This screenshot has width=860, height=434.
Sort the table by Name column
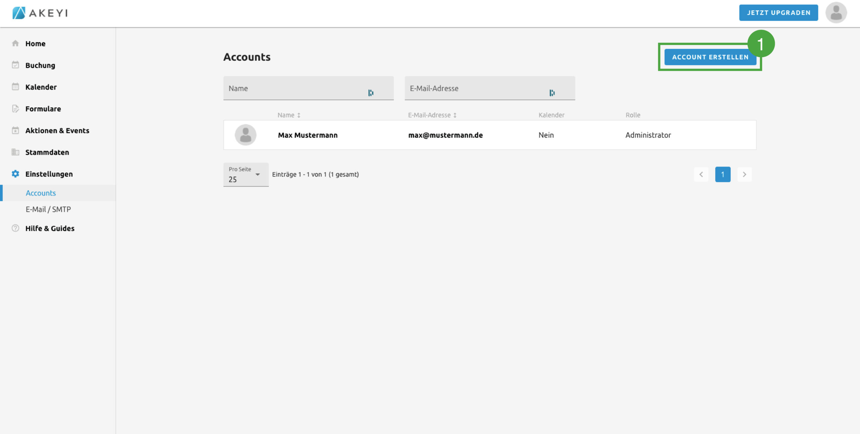point(289,115)
